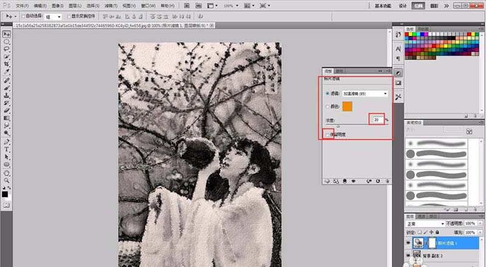Click the foreground color square in toolbox
The height and width of the screenshot is (267, 486).
coord(5,193)
